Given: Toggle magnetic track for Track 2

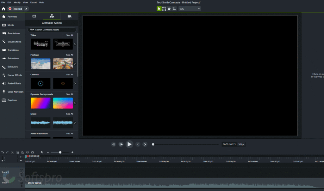Looking at the screenshot, I should pos(22,172).
